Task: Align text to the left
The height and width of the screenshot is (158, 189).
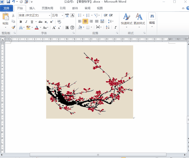Action: (80, 22)
